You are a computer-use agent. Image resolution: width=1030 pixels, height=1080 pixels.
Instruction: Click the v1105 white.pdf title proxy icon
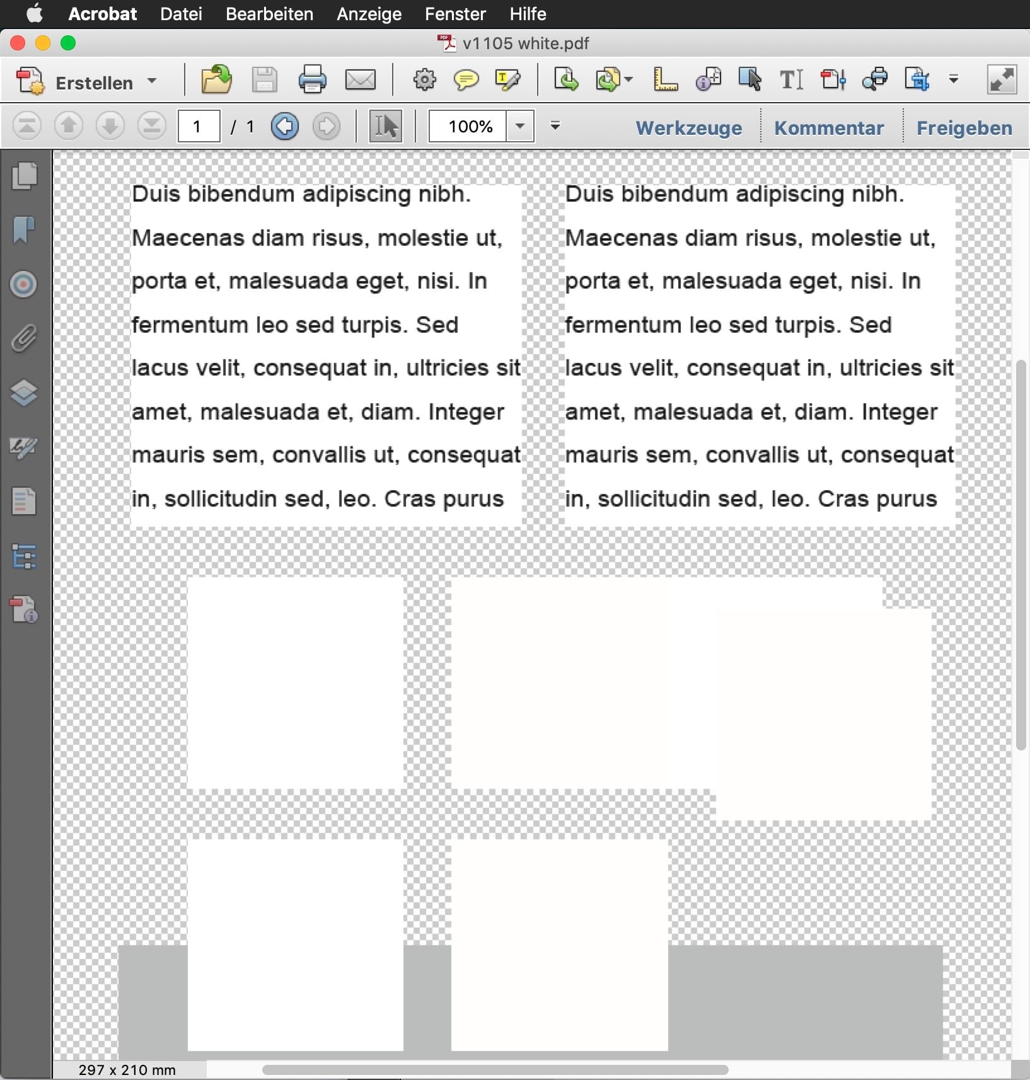point(447,43)
